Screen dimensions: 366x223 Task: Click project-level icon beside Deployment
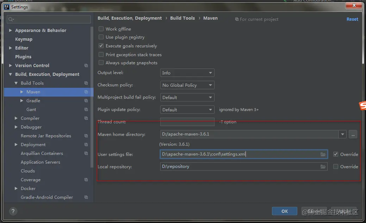point(86,145)
